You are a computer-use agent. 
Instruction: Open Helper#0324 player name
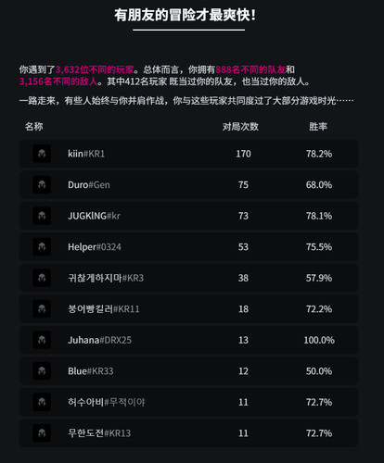click(95, 247)
